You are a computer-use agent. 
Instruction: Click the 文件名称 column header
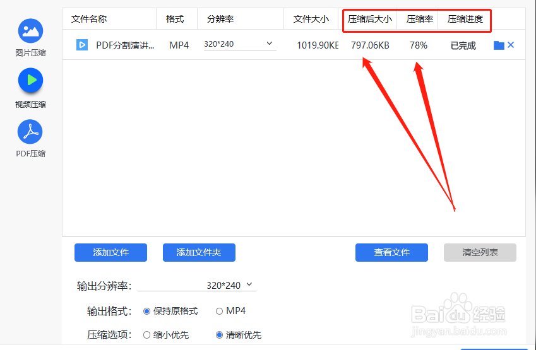pos(89,19)
